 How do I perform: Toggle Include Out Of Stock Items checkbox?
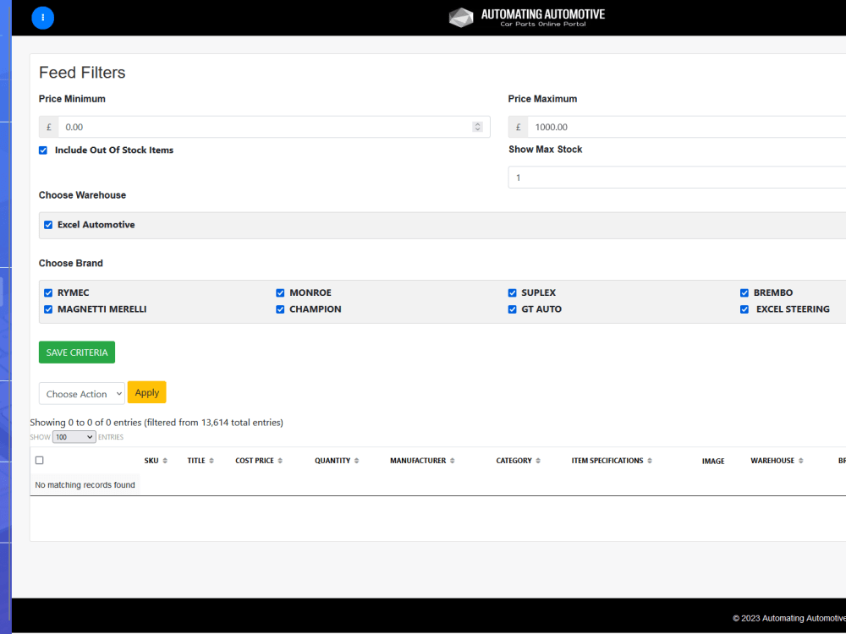point(43,150)
